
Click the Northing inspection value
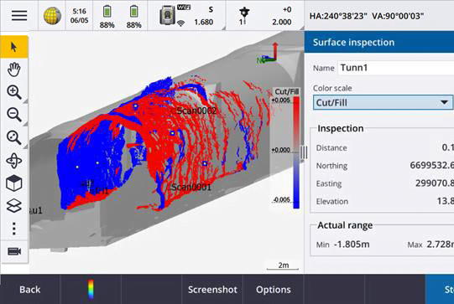[431, 165]
